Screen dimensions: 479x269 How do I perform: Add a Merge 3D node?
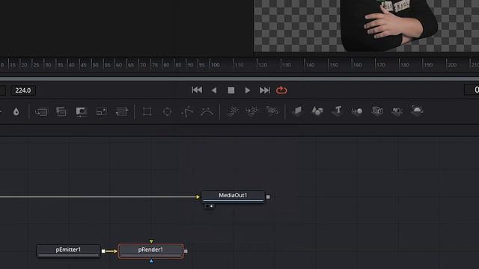pos(357,111)
